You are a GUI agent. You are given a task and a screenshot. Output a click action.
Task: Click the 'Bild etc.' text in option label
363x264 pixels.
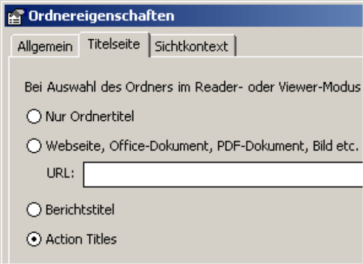[336, 146]
